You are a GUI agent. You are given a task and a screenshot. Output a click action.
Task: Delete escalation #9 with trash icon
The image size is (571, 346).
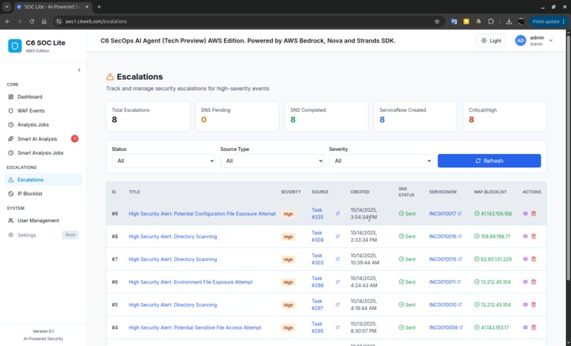pyautogui.click(x=533, y=213)
